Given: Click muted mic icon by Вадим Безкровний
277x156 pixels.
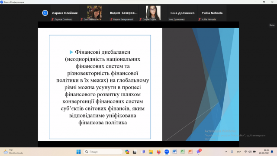Looking at the screenshot, I should 111,19.
